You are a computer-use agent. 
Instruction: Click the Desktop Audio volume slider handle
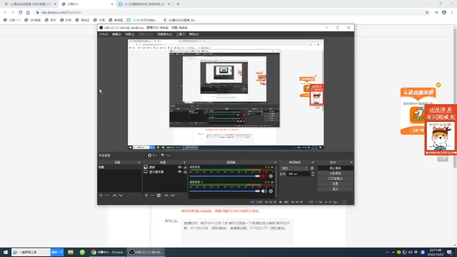pyautogui.click(x=258, y=176)
